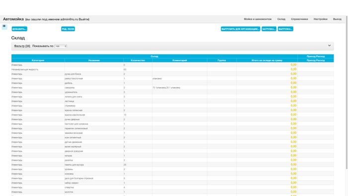The width and height of the screenshot is (348, 196).
Task: Select the ножовка item
Action: click(x=69, y=174)
